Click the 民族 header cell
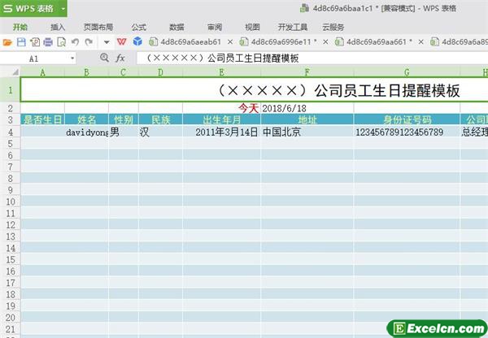Screen dimensions: 488x338 pos(160,119)
